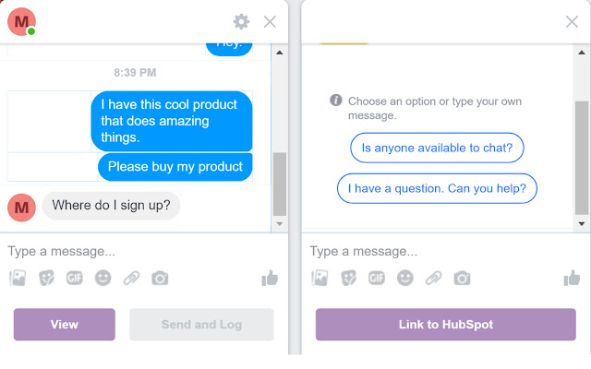Viewport: 591px width, 369px height.
Task: Open GIF picker in left chat
Action: [x=75, y=278]
